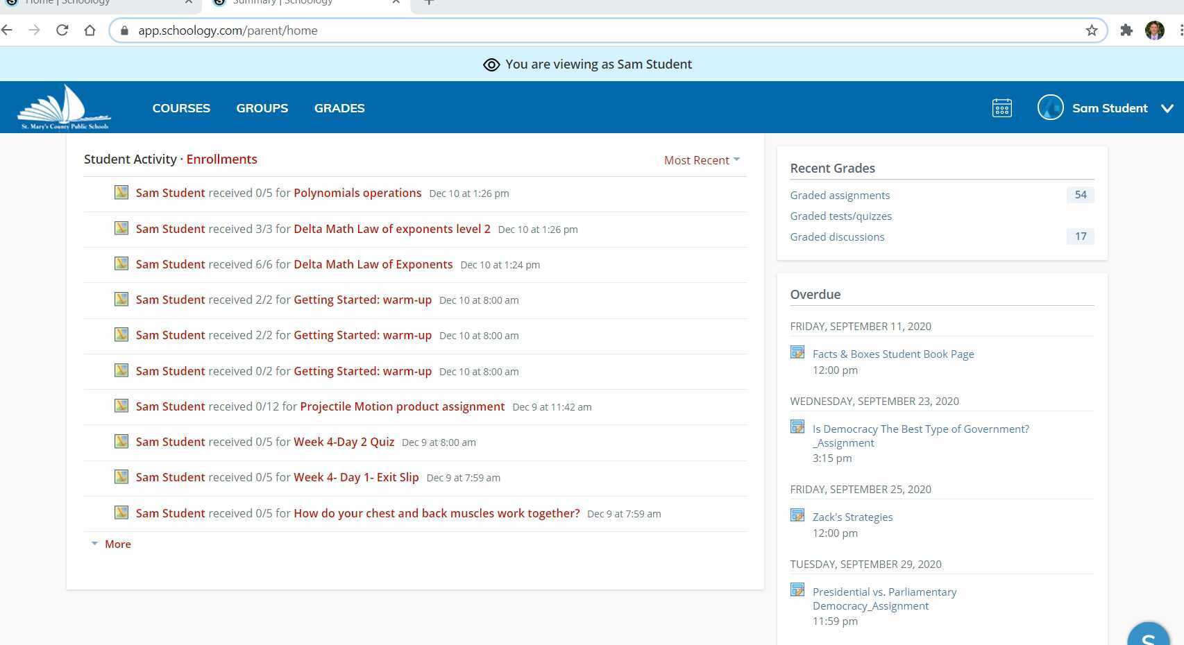Open the browser extensions puzzle icon

[x=1126, y=30]
